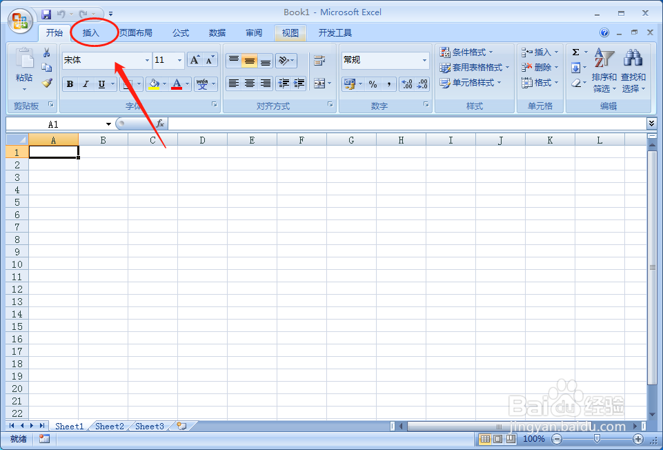Click the phonetic guide wén icon
663x450 pixels.
click(x=202, y=84)
